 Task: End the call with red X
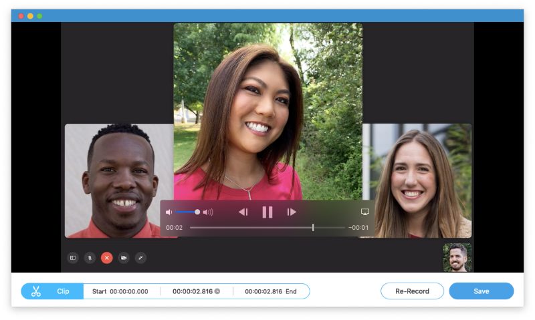click(x=107, y=258)
